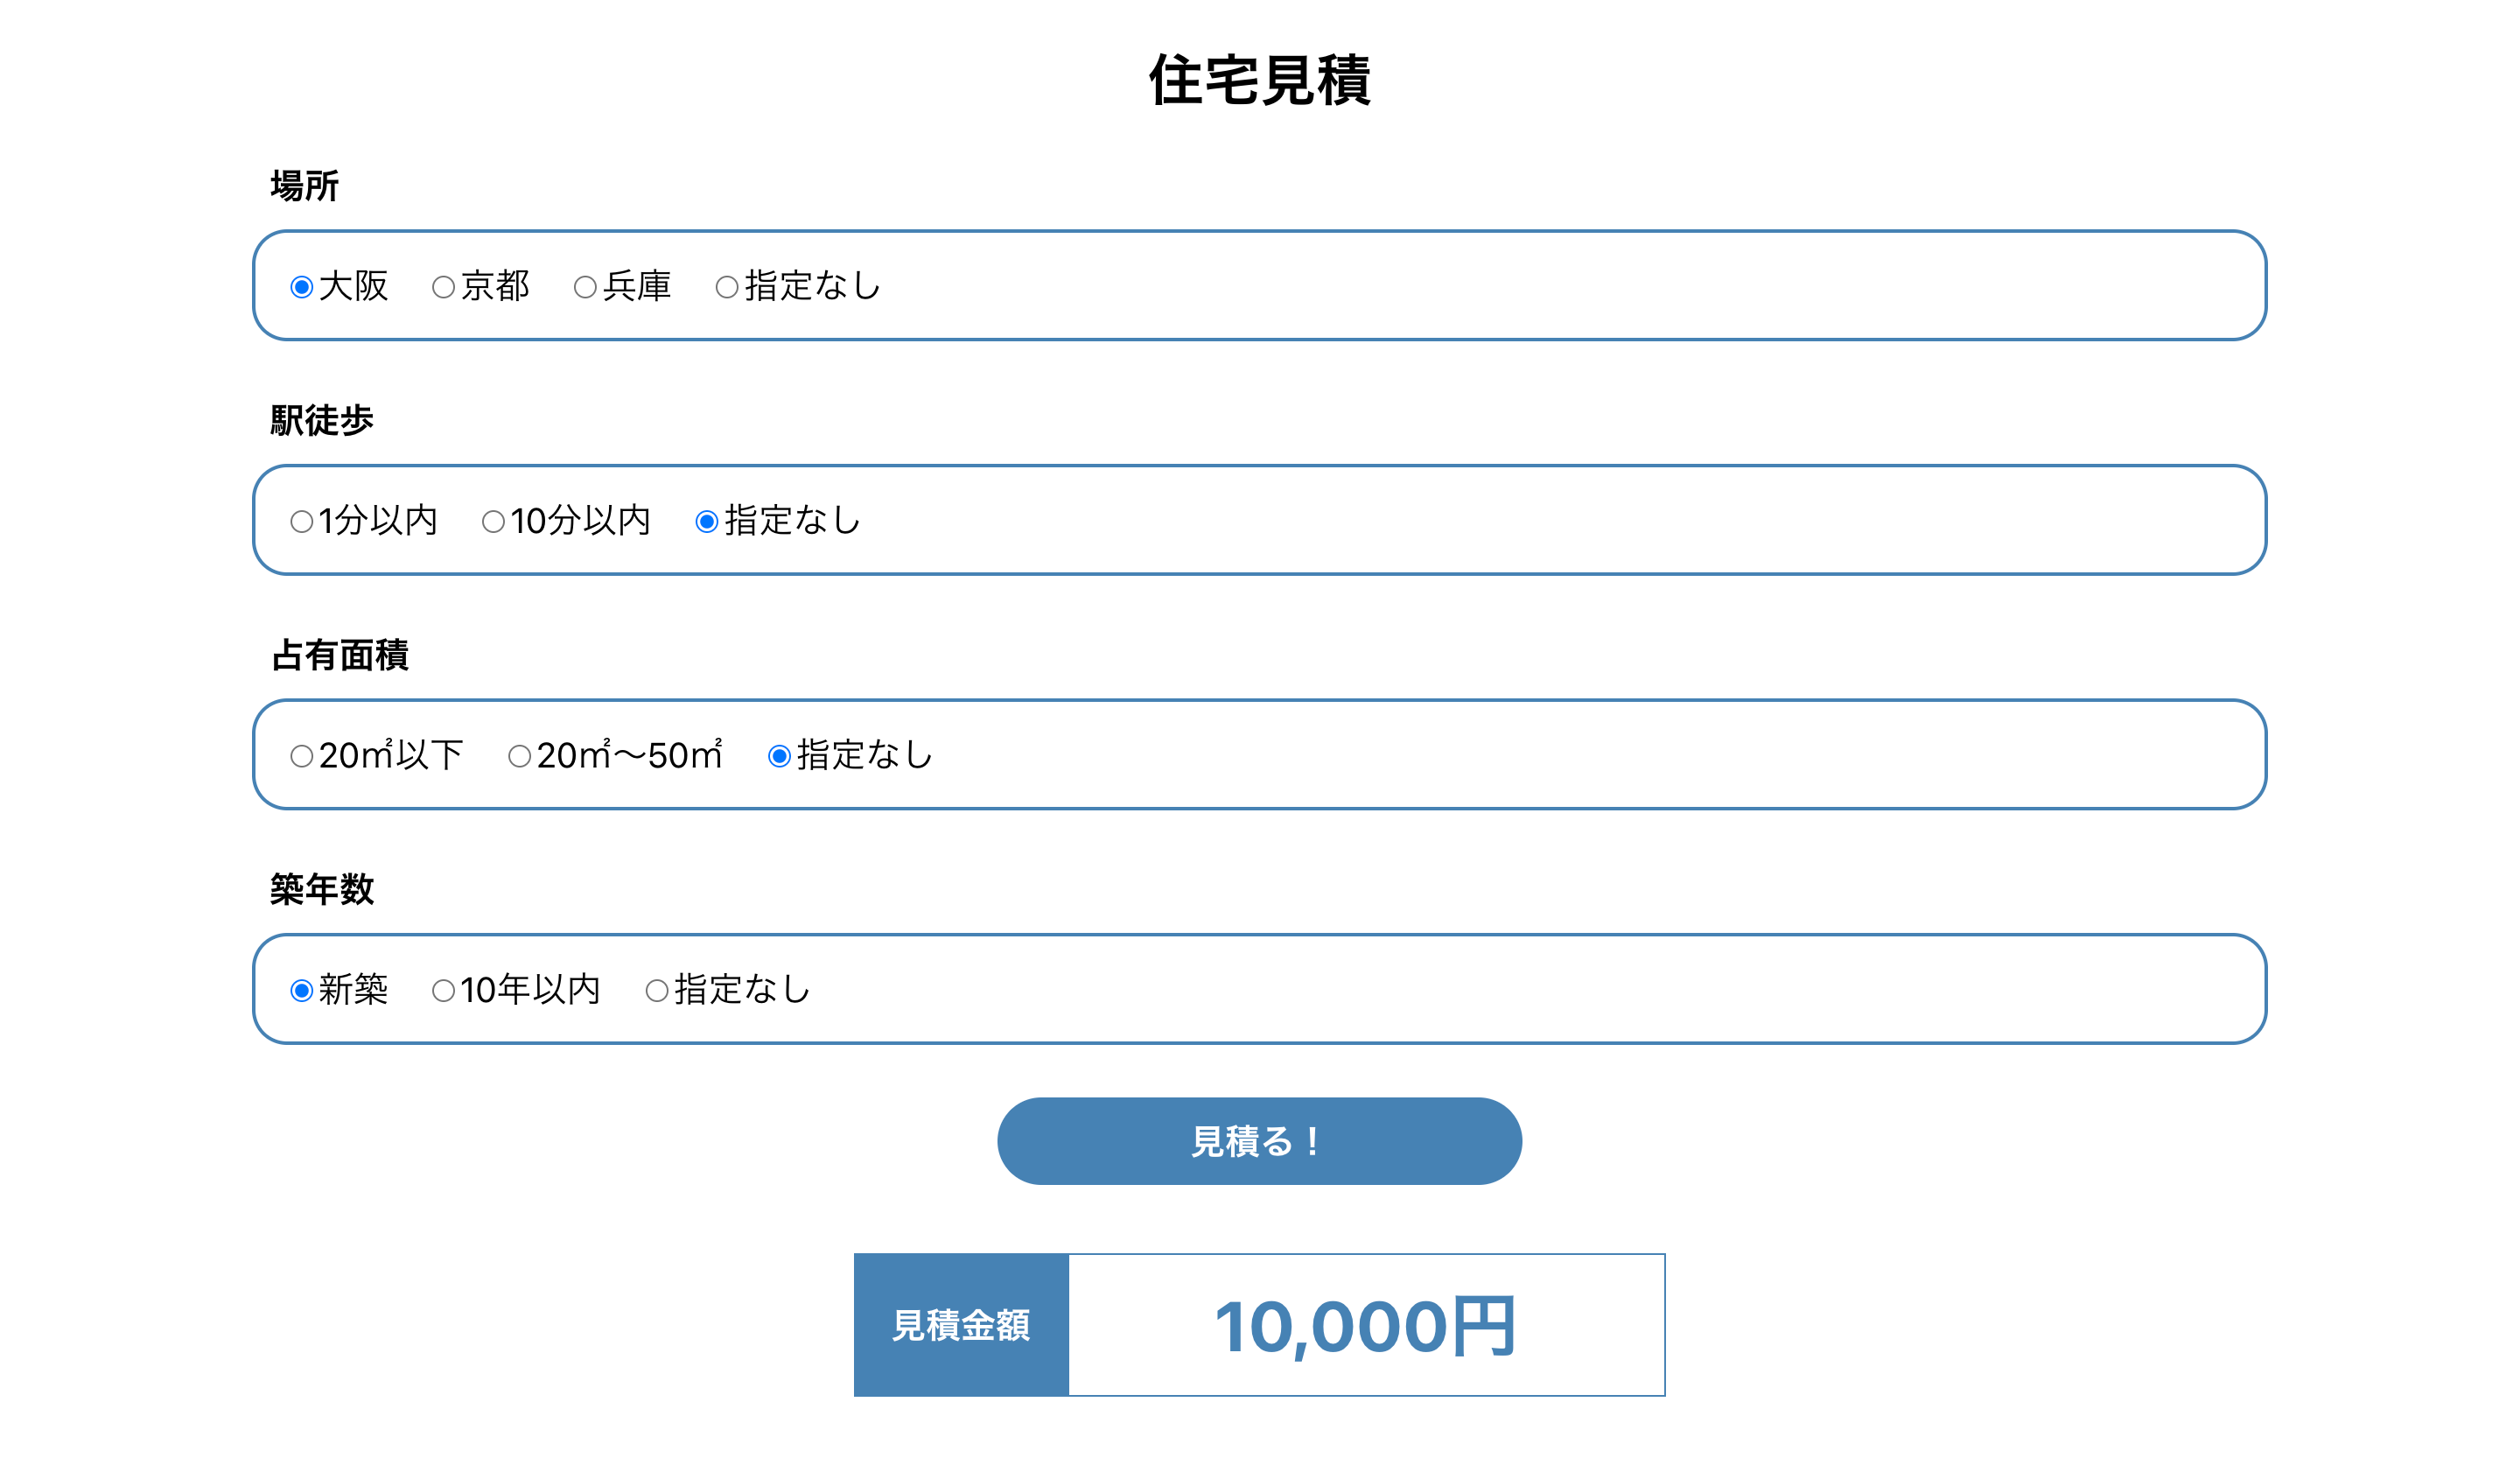Click the 見積金額 label box
Viewport: 2520px width, 1465px height.
[961, 1326]
